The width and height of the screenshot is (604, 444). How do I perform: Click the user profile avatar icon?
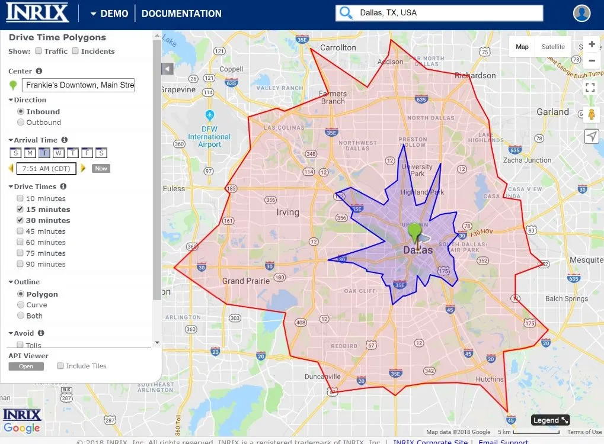click(x=581, y=13)
